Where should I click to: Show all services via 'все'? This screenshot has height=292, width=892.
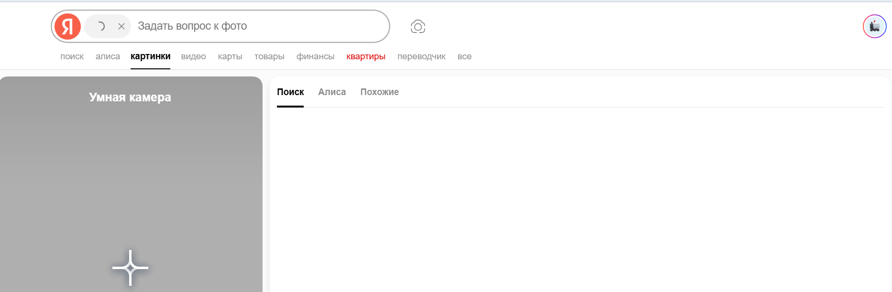point(464,56)
